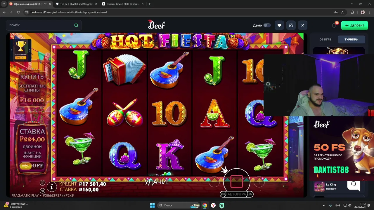This screenshot has height=210, width=374.
Task: Mute the slot game sound speaker icon
Action: pyautogui.click(x=42, y=191)
